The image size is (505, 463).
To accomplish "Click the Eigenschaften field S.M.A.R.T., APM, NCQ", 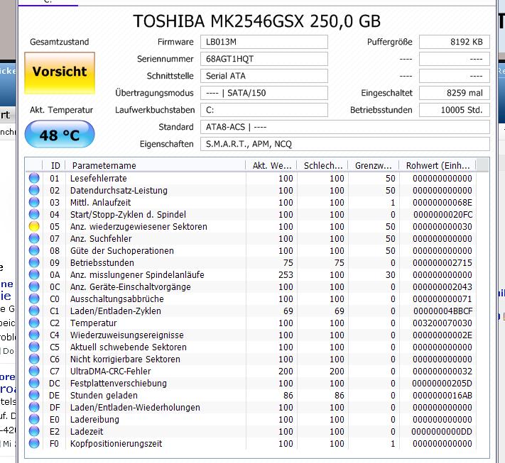I will 345,144.
